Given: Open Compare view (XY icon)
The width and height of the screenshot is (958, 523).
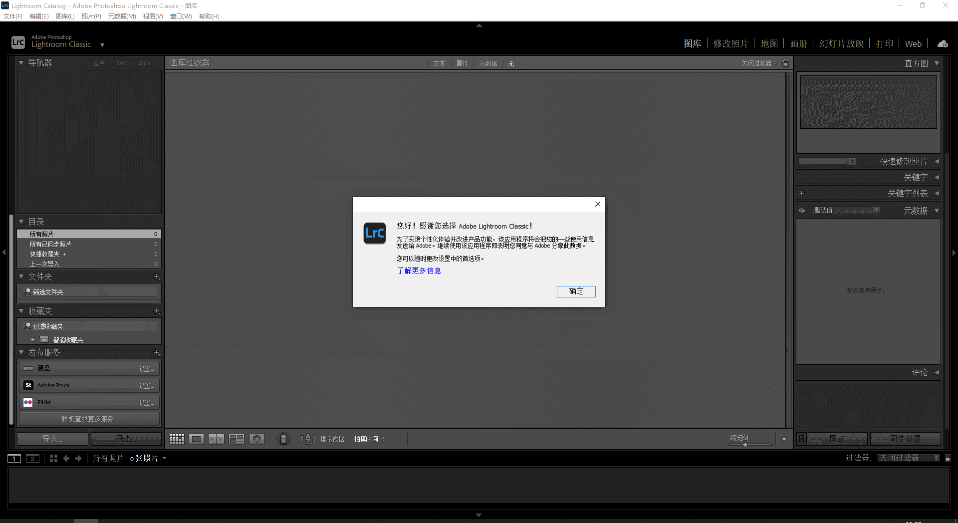Looking at the screenshot, I should point(216,439).
